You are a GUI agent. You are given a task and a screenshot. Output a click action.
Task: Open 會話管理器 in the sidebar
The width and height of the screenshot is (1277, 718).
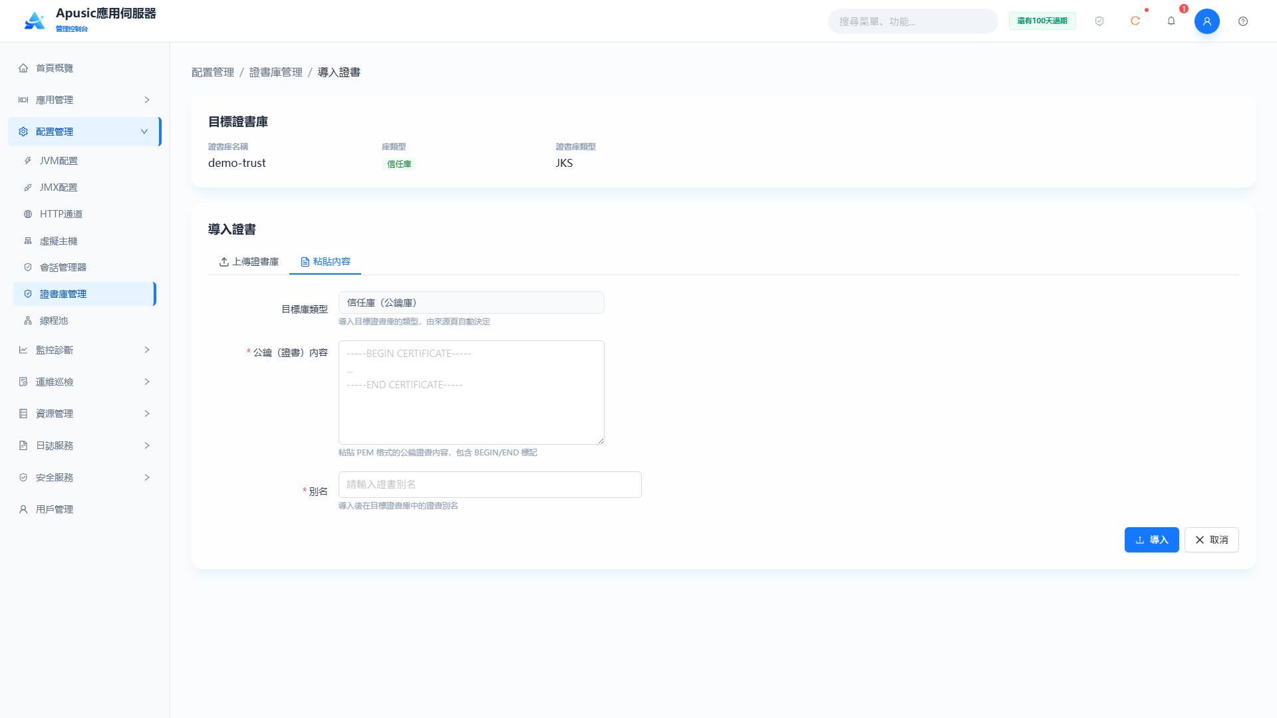pyautogui.click(x=84, y=267)
